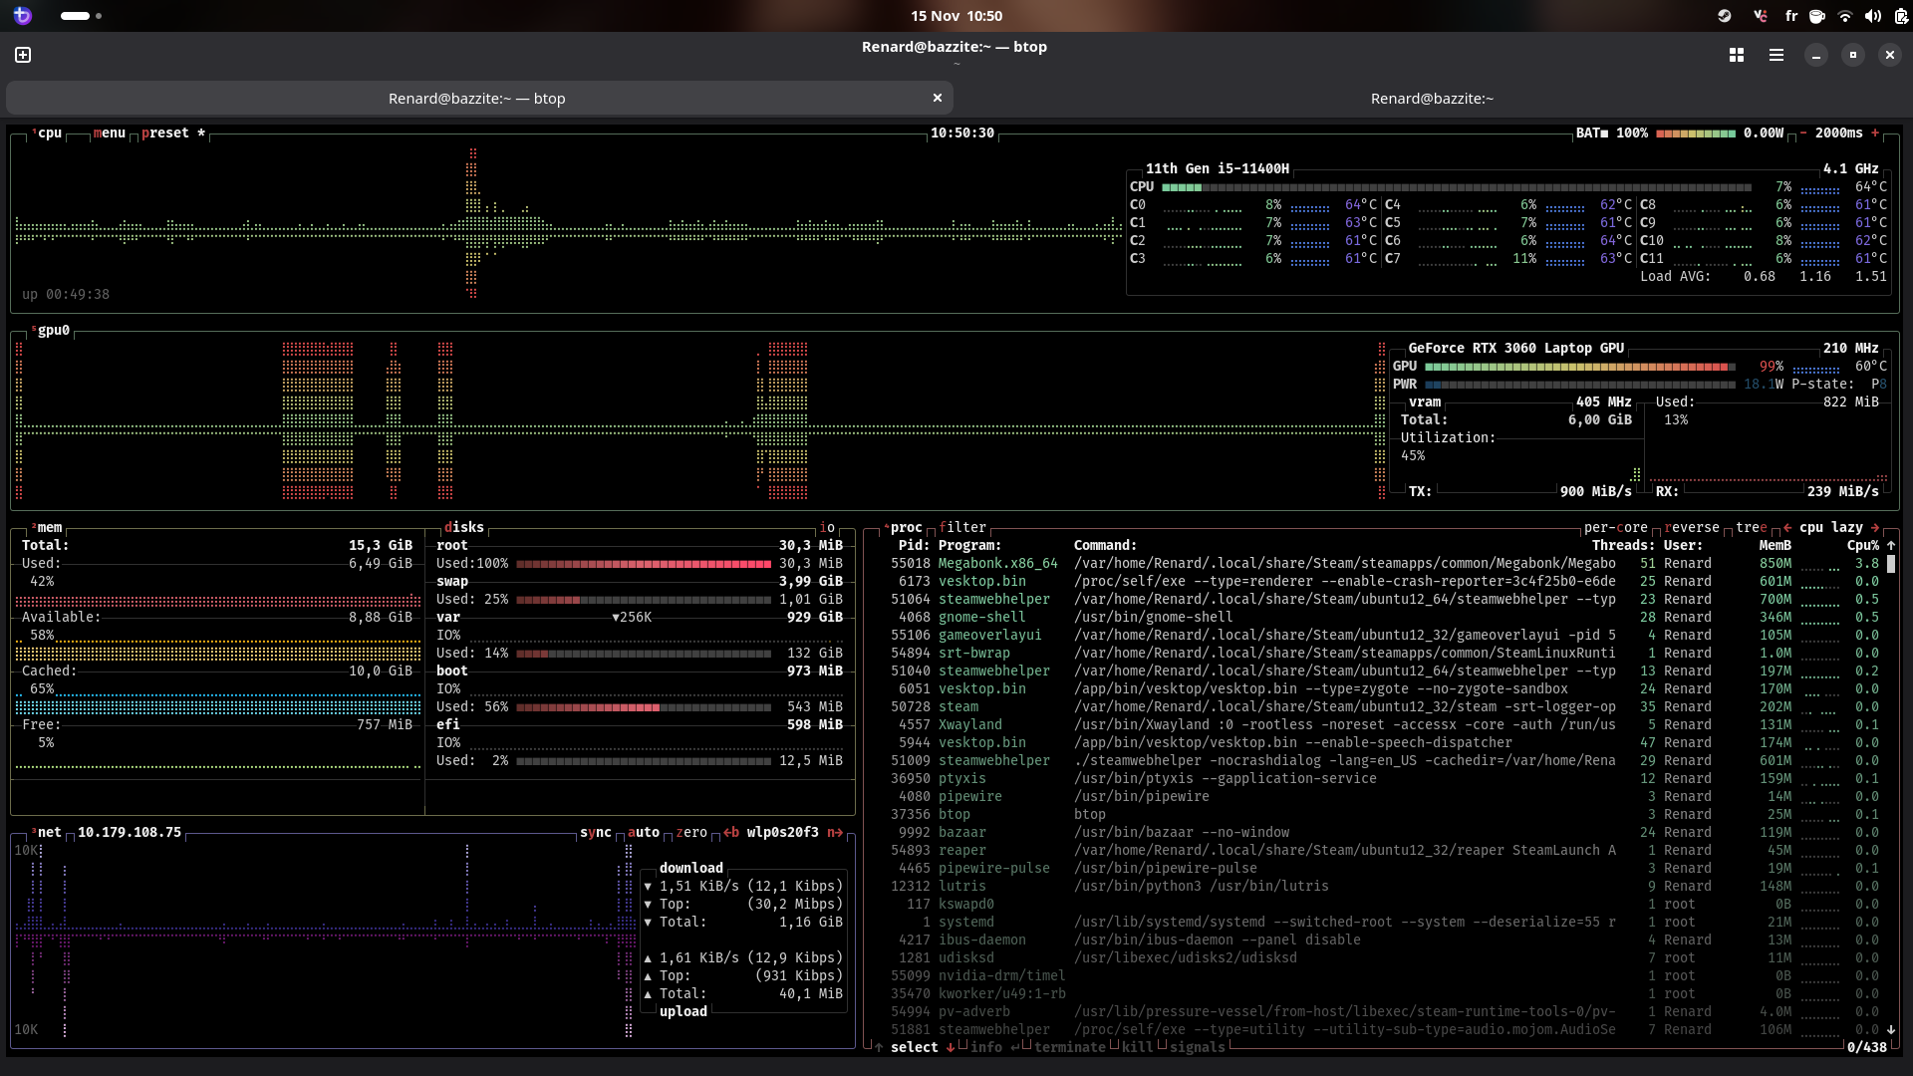Viewport: 1913px width, 1076px height.
Task: Toggle per-core process CPU usage
Action: point(1615,527)
